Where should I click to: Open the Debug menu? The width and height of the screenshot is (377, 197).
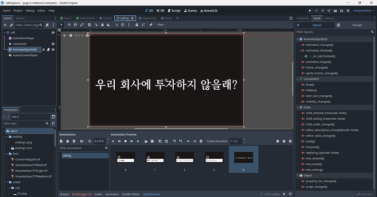[x=30, y=10]
